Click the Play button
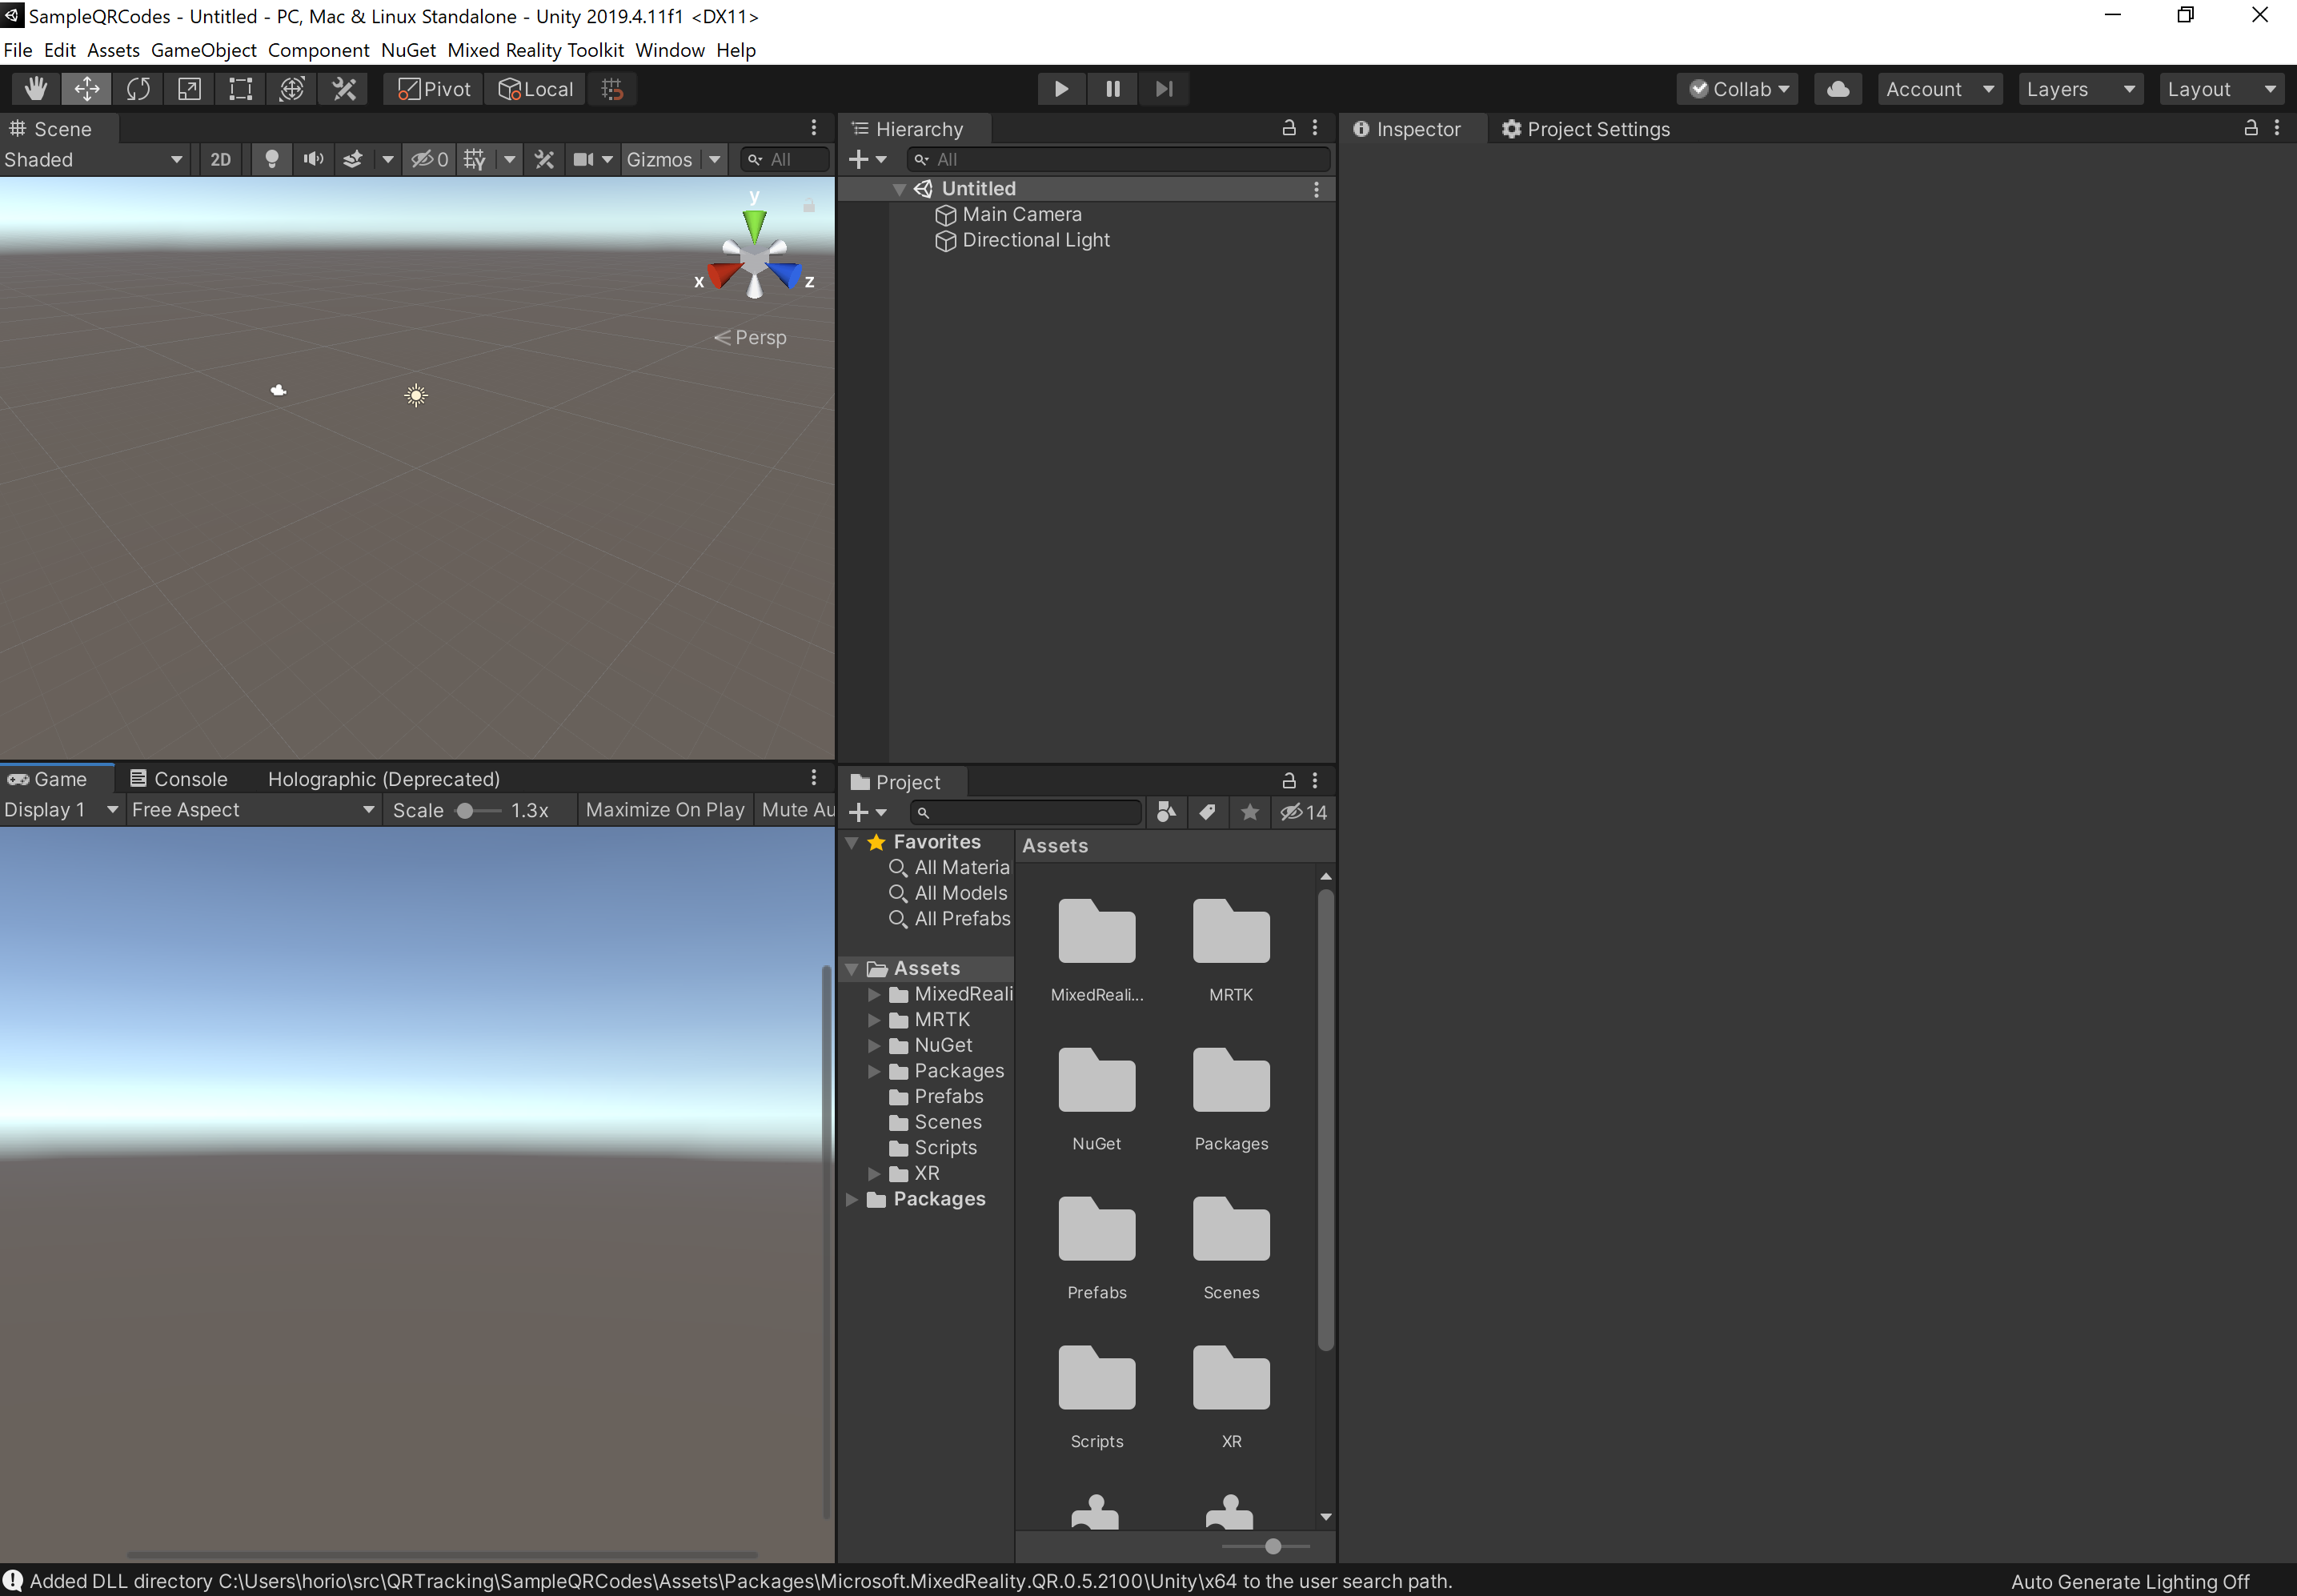Viewport: 2297px width, 1596px height. (1061, 89)
